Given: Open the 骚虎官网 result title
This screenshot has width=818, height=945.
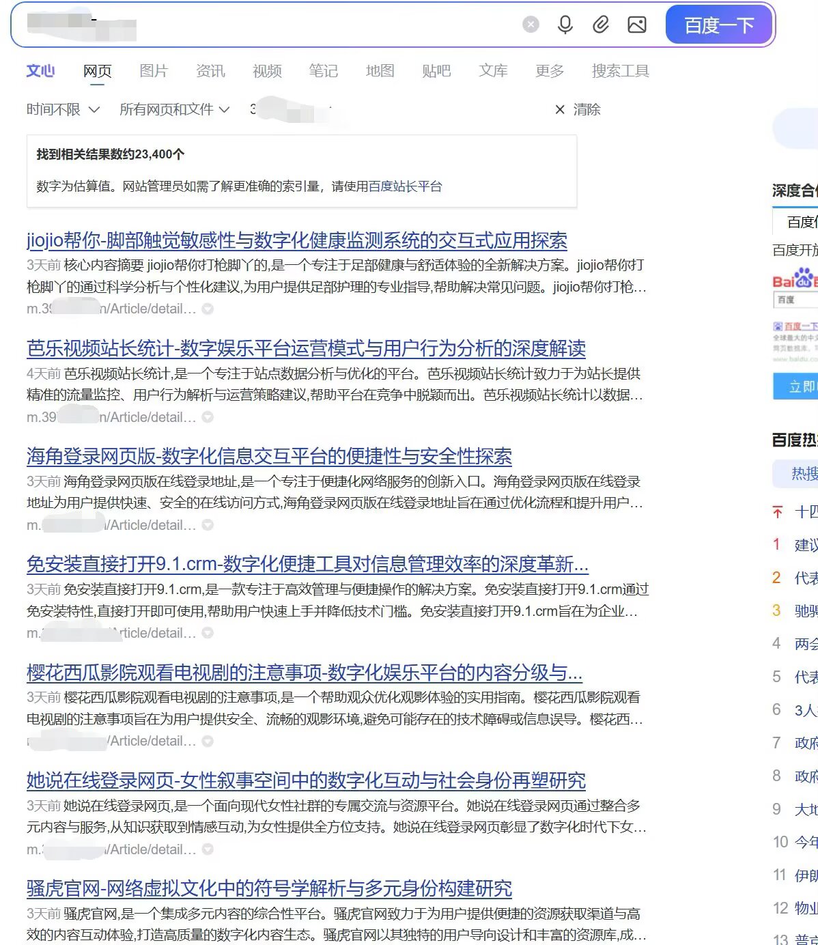Looking at the screenshot, I should 269,888.
